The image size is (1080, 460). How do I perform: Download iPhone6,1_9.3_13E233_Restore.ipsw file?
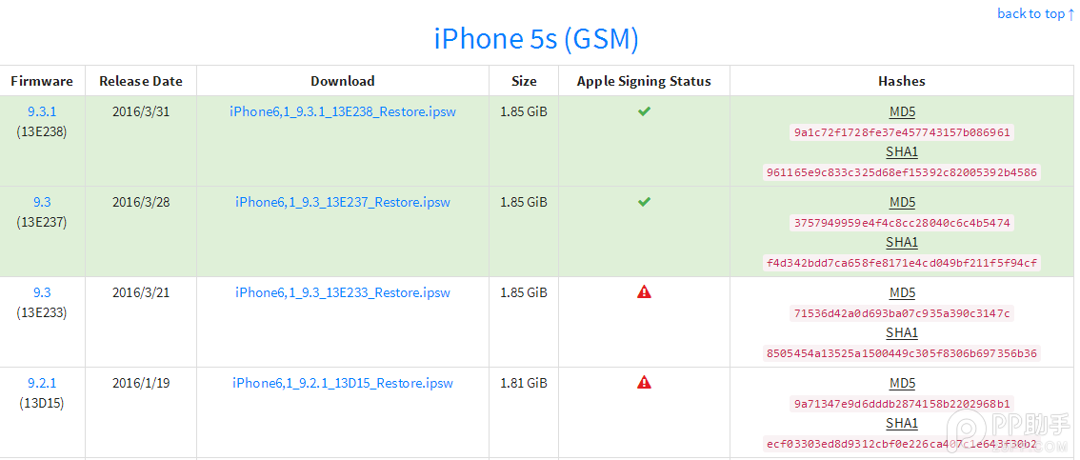pos(343,292)
